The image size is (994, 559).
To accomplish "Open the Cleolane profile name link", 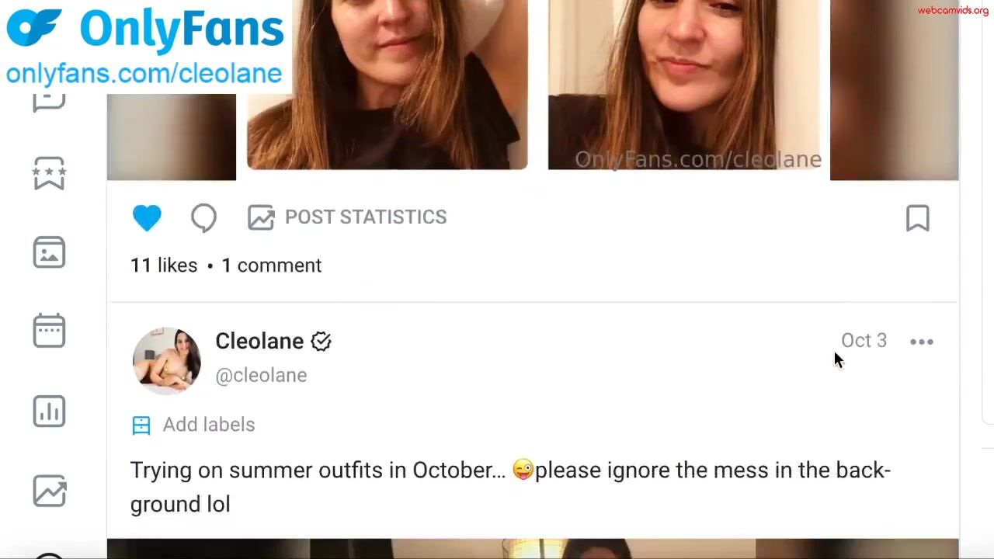I will tap(259, 341).
